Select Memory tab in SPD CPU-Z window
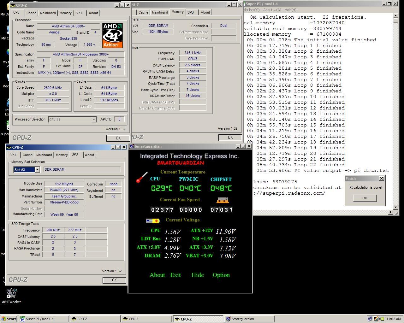 coord(62,155)
